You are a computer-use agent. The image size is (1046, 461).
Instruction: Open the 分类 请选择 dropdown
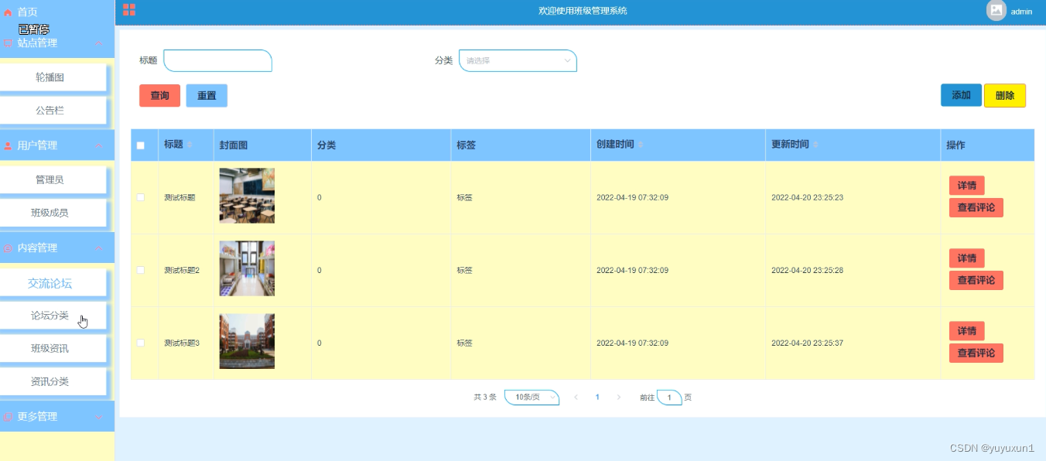tap(518, 60)
